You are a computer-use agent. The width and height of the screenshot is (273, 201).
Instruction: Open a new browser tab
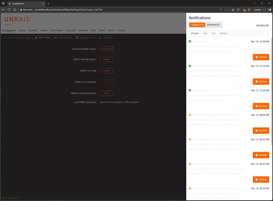48,4
